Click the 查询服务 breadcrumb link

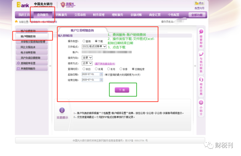coord(35,22)
